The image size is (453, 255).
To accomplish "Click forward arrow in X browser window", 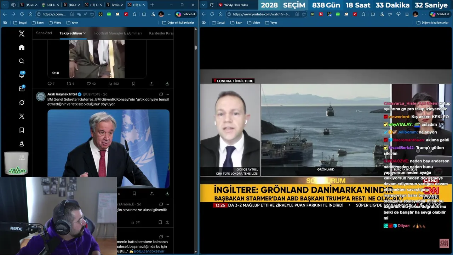I will [13, 14].
